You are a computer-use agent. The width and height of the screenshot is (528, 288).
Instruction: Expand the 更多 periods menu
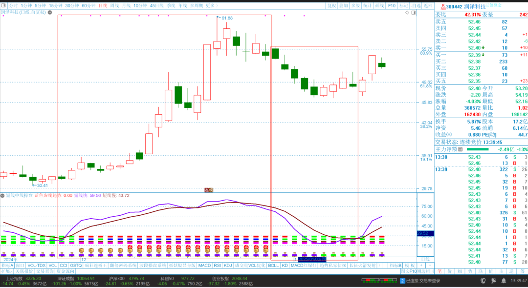pyautogui.click(x=212, y=6)
